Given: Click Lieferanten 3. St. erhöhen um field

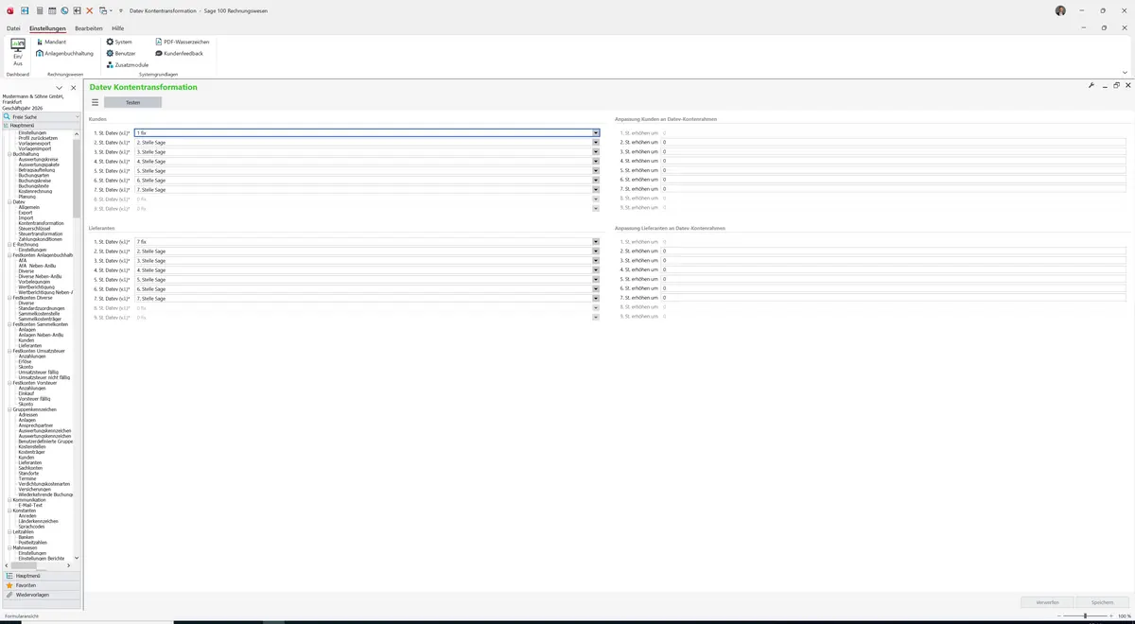Looking at the screenshot, I should tap(893, 260).
